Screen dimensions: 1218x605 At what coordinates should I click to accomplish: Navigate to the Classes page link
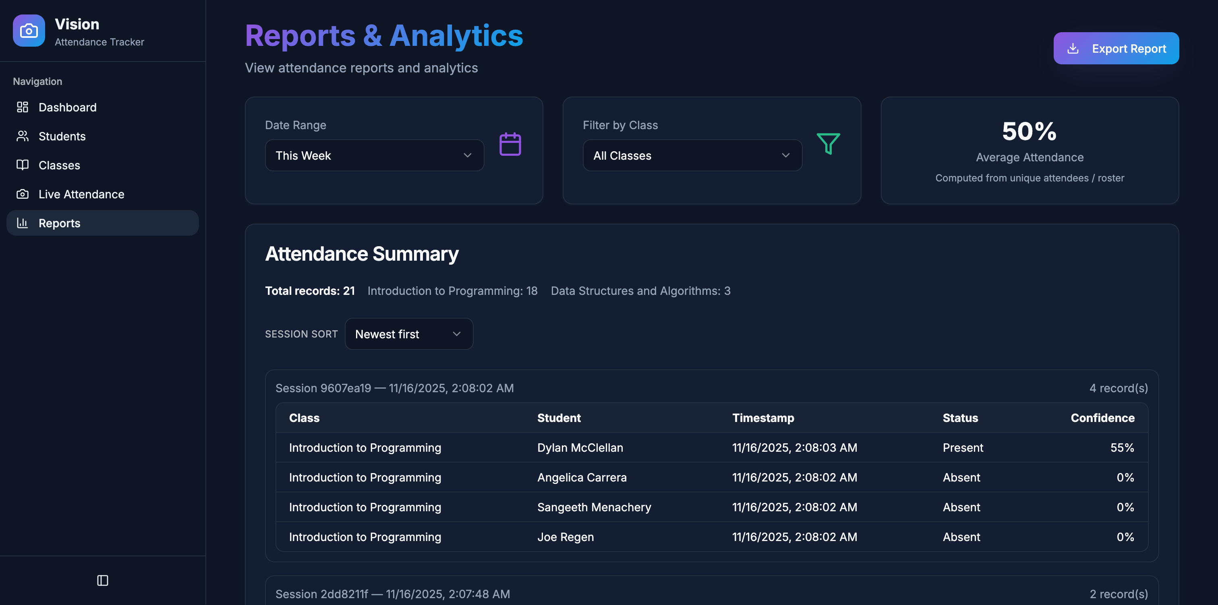pos(59,165)
